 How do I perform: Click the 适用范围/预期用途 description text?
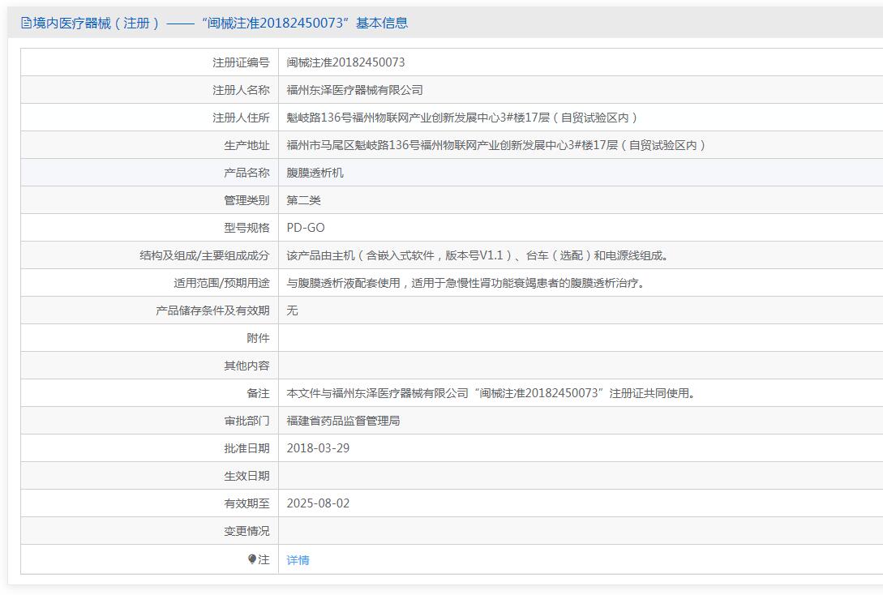coord(466,283)
